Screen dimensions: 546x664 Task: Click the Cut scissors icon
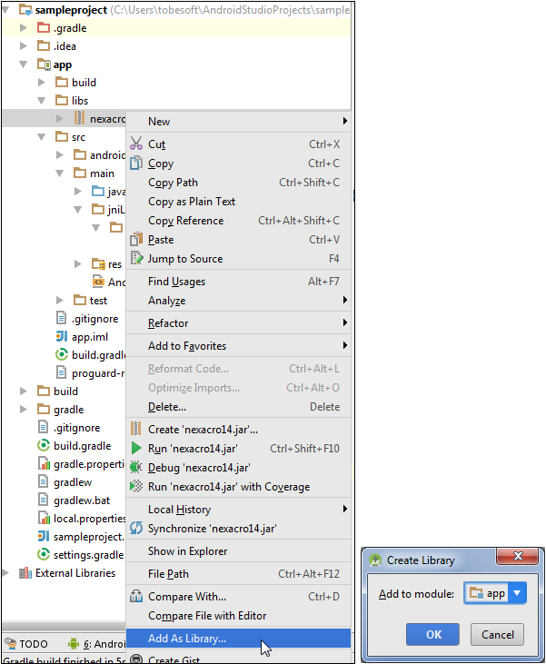click(x=136, y=144)
